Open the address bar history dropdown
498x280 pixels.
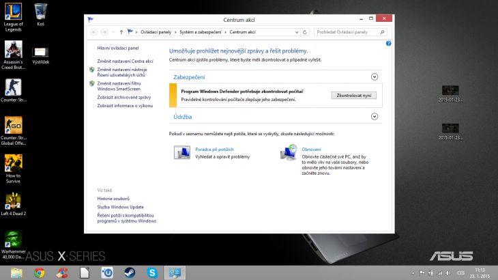pos(297,32)
